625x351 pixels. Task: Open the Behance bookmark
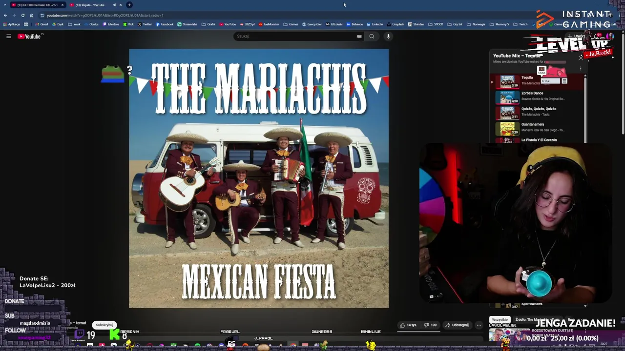coord(354,24)
